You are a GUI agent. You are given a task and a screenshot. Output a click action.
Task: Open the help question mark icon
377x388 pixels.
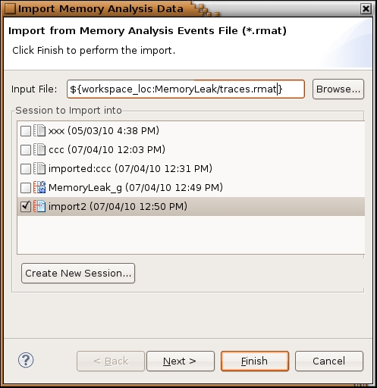click(26, 360)
